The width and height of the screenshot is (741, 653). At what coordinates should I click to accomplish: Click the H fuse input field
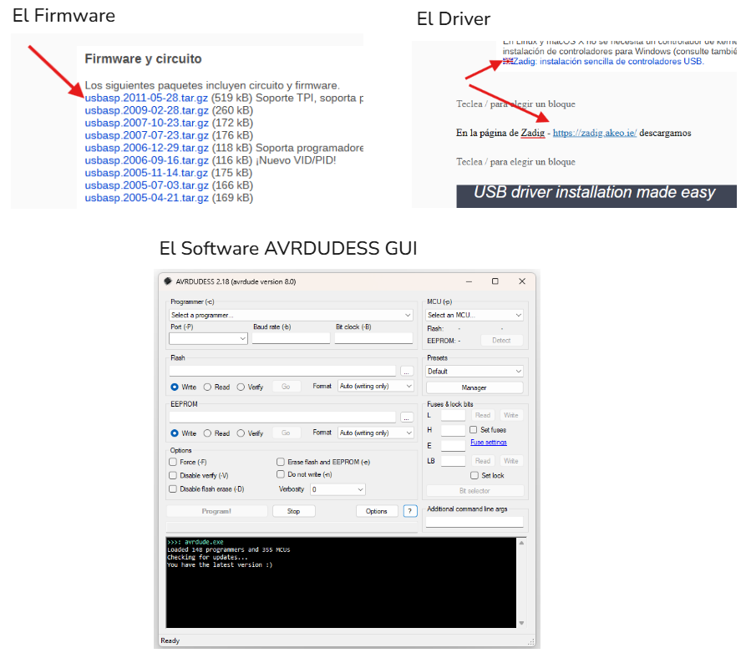[x=453, y=430]
